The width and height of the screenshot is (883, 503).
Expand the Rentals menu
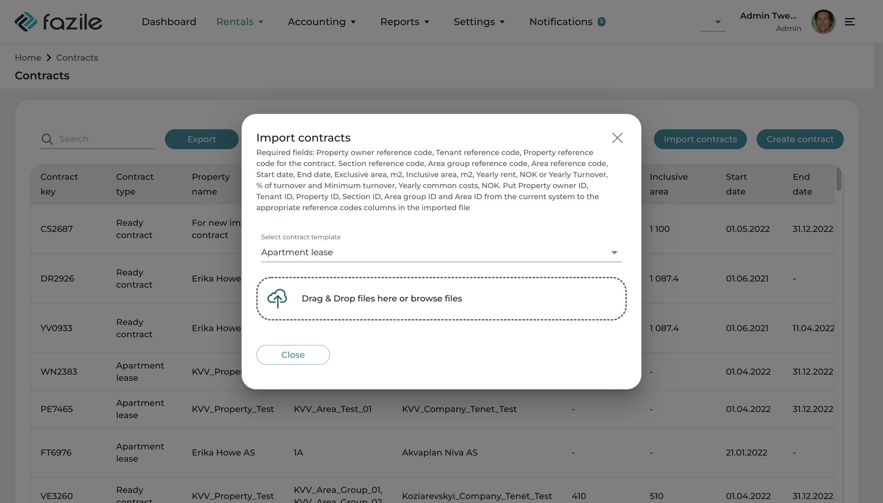click(239, 22)
